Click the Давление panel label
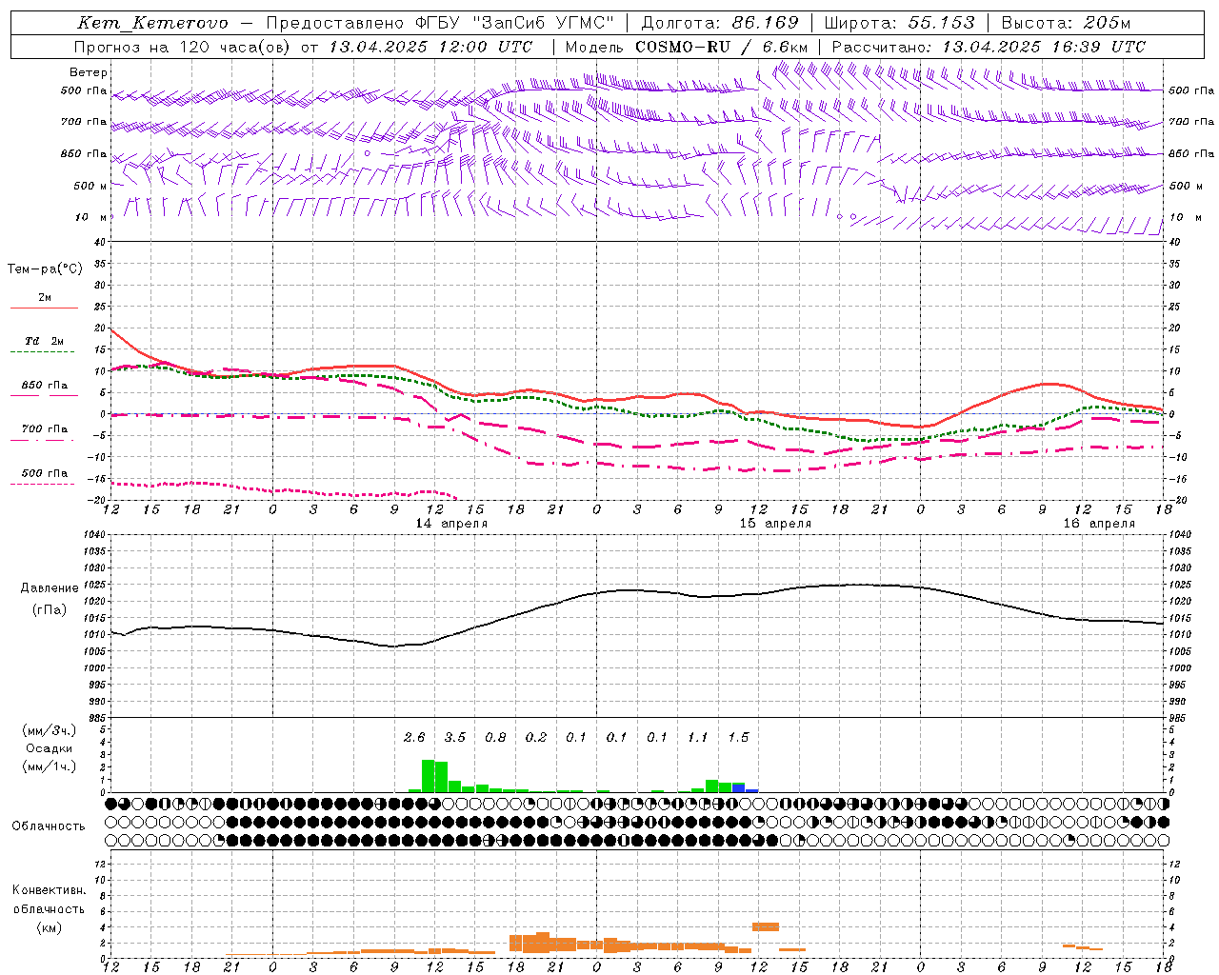The image size is (1219, 975). click(50, 588)
